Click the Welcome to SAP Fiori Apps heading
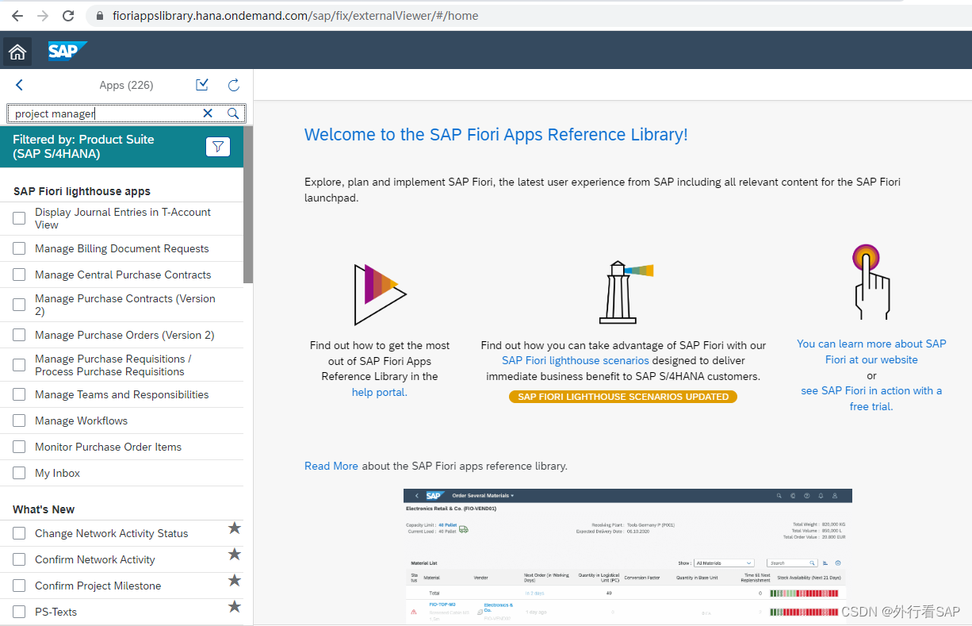This screenshot has width=972, height=626. coord(496,135)
